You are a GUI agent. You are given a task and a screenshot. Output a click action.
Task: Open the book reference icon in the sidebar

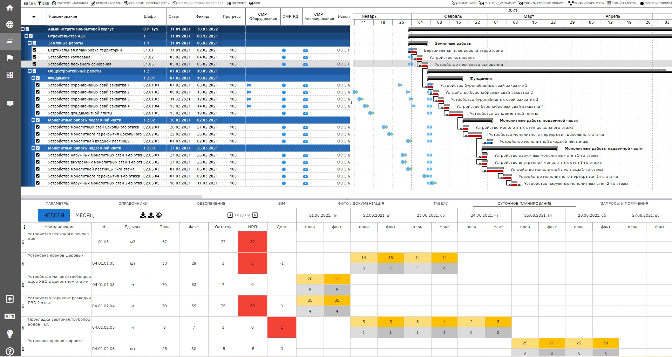tap(10, 103)
